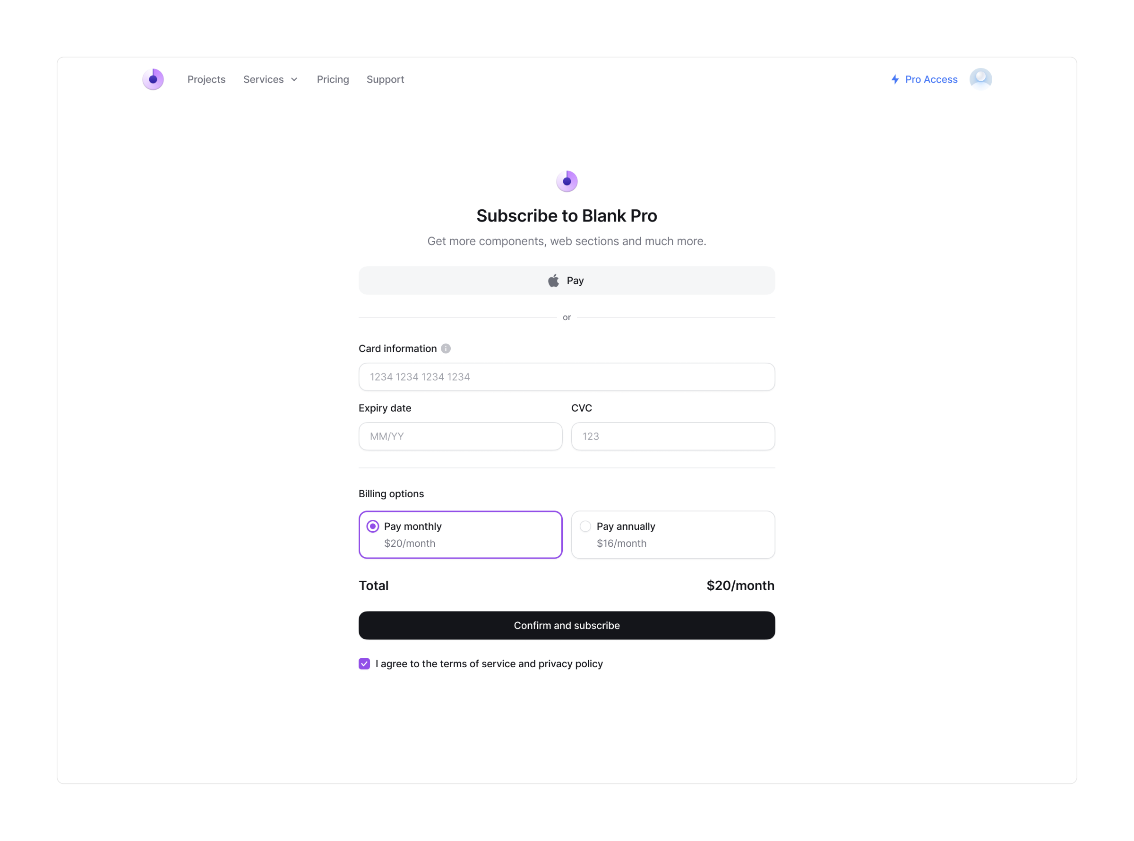Click the info icon next to Card information
The image size is (1134, 841).
(x=446, y=348)
